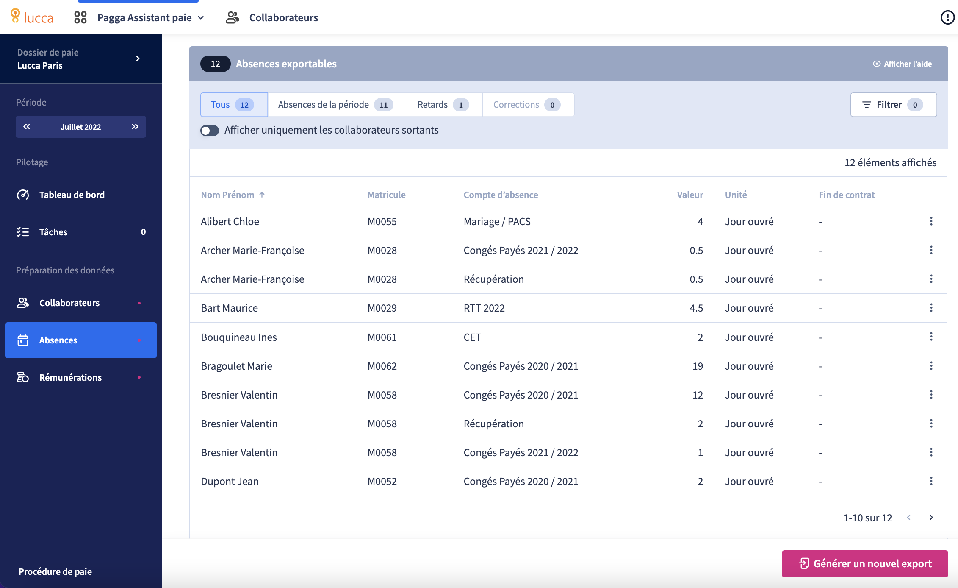
Task: Sort by Valeur column header
Action: click(690, 195)
